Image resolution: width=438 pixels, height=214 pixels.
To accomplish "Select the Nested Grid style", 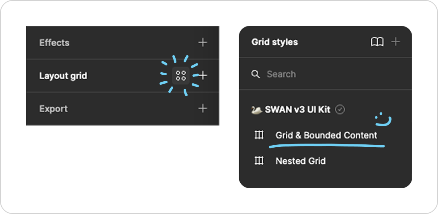I will (x=325, y=161).
